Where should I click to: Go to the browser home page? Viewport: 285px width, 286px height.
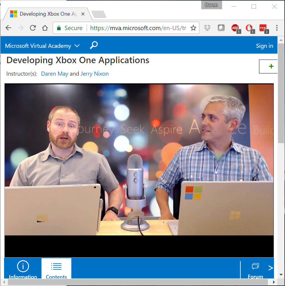[x=45, y=28]
